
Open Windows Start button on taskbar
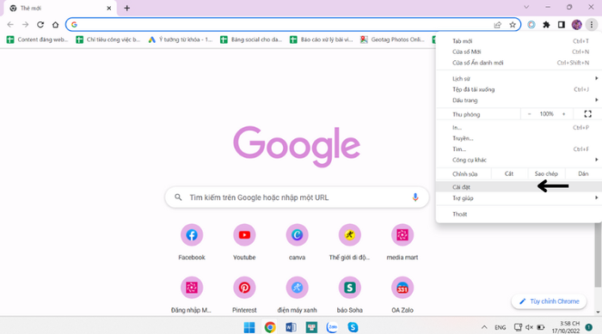pyautogui.click(x=249, y=327)
